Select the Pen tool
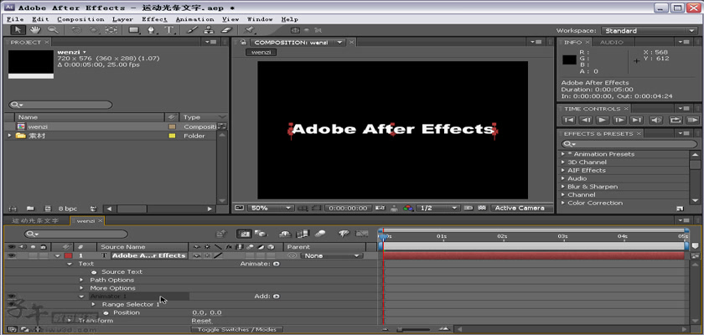Viewport: 704px width, 335px height. [x=152, y=30]
